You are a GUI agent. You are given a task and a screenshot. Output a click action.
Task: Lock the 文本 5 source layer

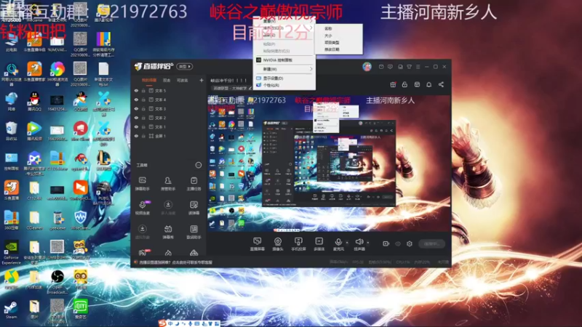143,90
